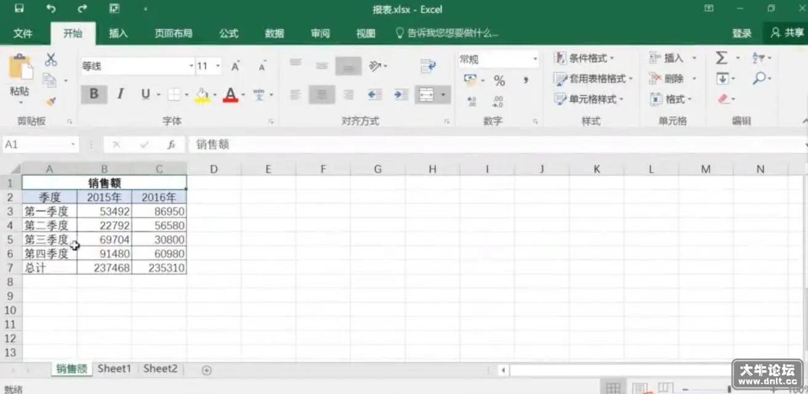Image resolution: width=808 pixels, height=394 pixels.
Task: Toggle wrap text for selected cells
Action: point(429,65)
